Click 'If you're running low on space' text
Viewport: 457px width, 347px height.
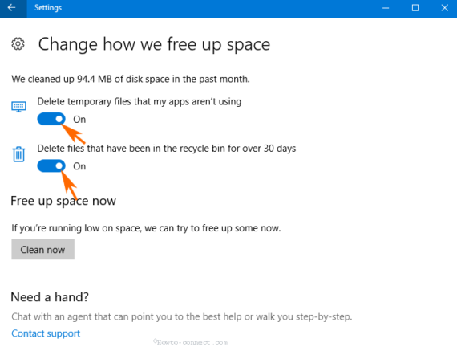click(146, 228)
